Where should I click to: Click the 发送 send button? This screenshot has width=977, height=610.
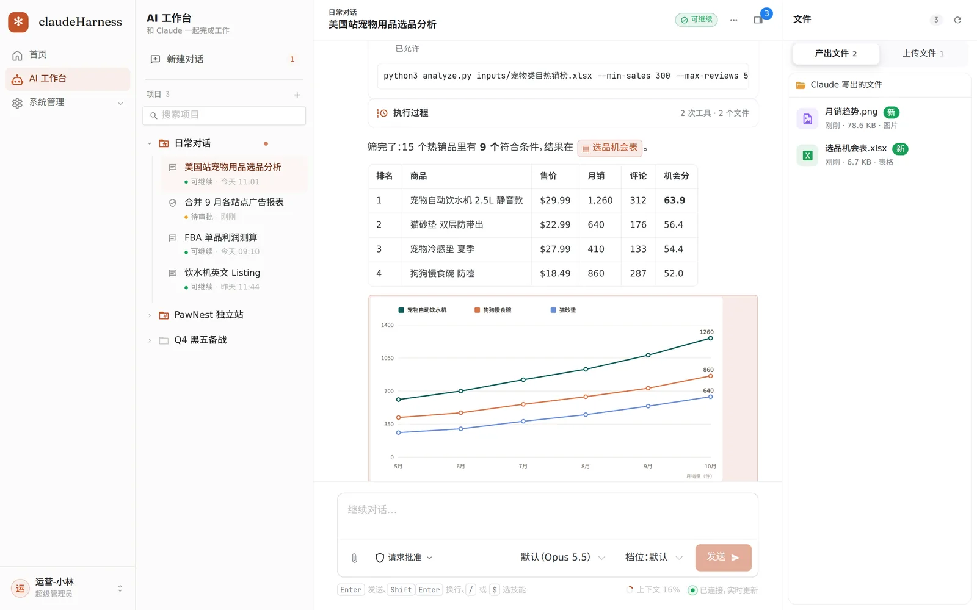point(723,558)
